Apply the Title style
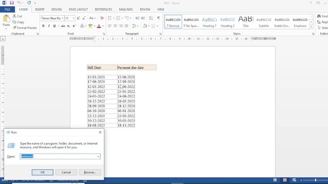328x184 pixels. [x=245, y=21]
